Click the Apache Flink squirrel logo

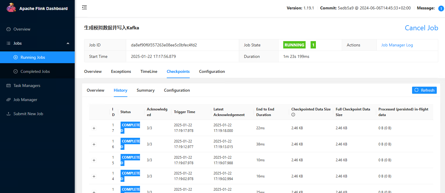click(11, 8)
